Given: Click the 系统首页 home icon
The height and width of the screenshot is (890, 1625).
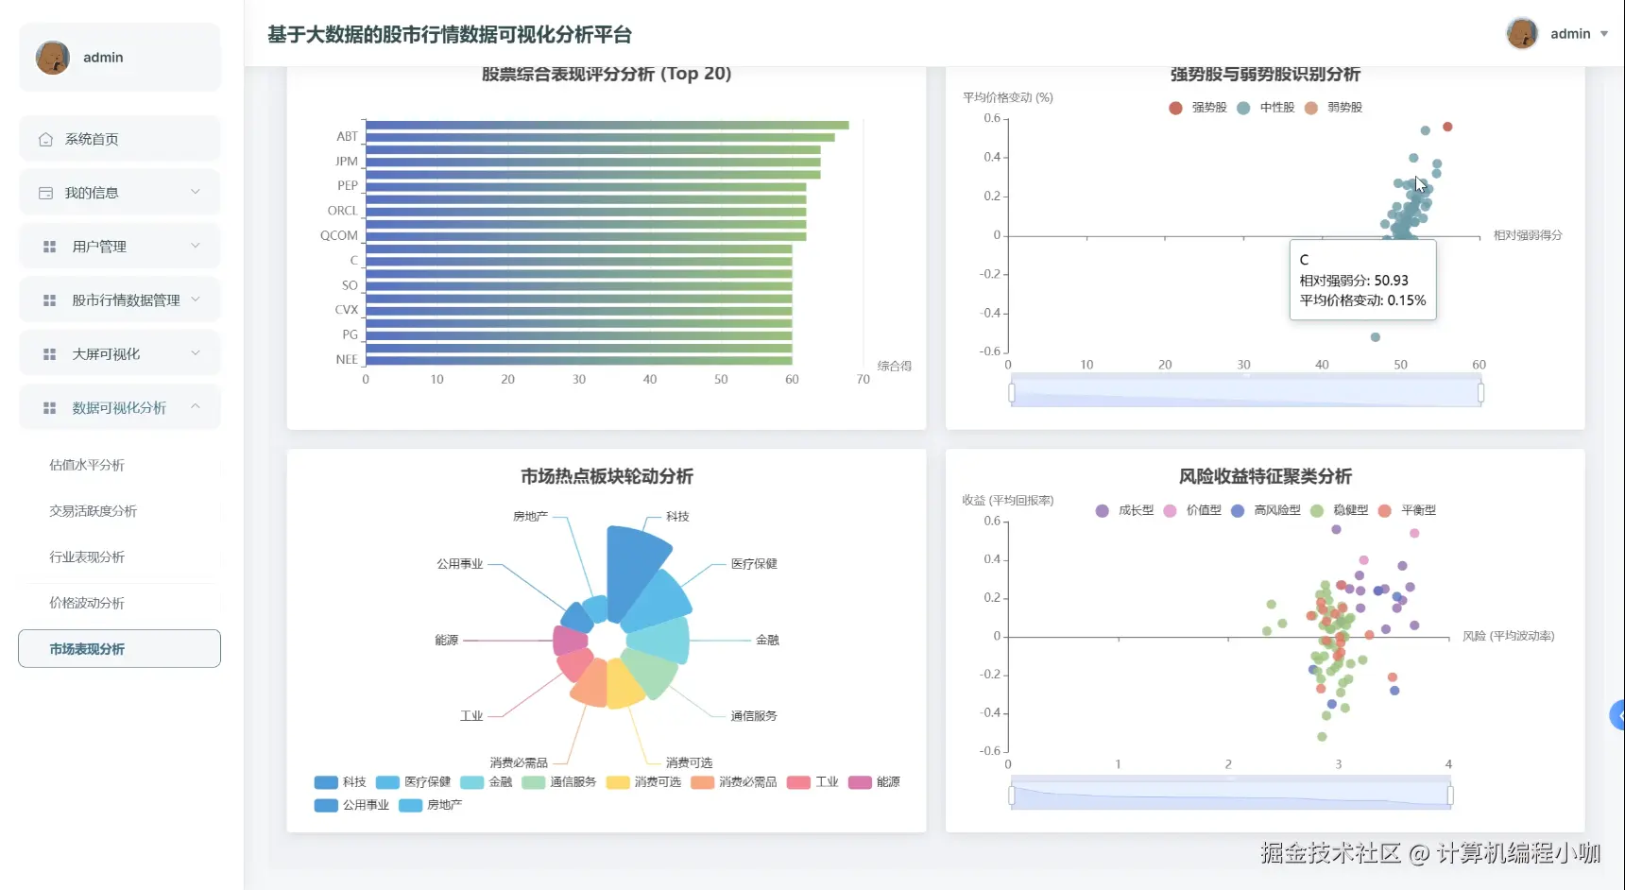Looking at the screenshot, I should click(x=44, y=138).
